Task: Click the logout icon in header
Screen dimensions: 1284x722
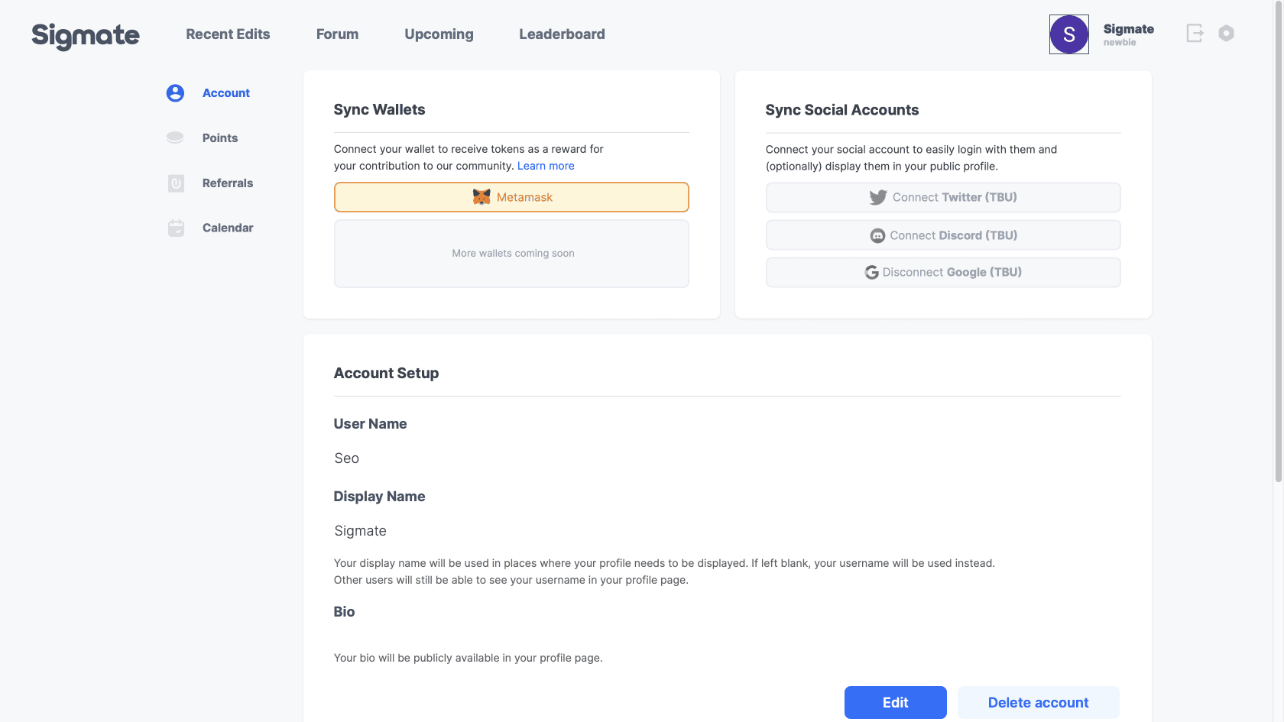Action: (x=1195, y=33)
